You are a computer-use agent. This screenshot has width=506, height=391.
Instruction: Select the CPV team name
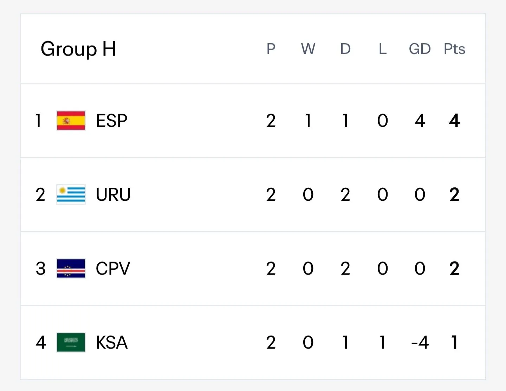pos(113,269)
